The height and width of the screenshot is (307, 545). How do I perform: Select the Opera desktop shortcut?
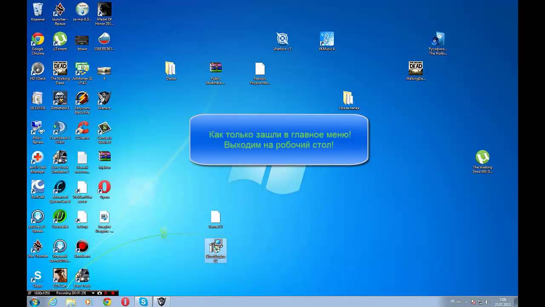104,189
